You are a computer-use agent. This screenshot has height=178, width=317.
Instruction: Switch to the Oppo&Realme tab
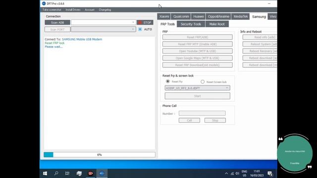coord(218,16)
